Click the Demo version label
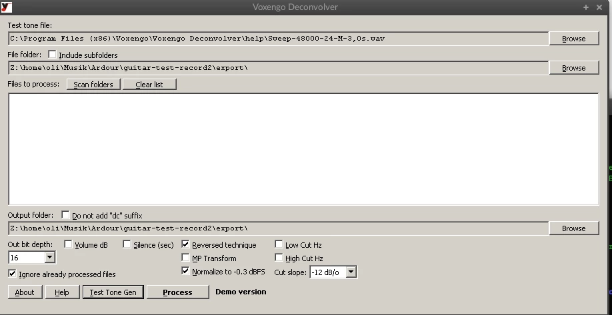 tap(241, 292)
